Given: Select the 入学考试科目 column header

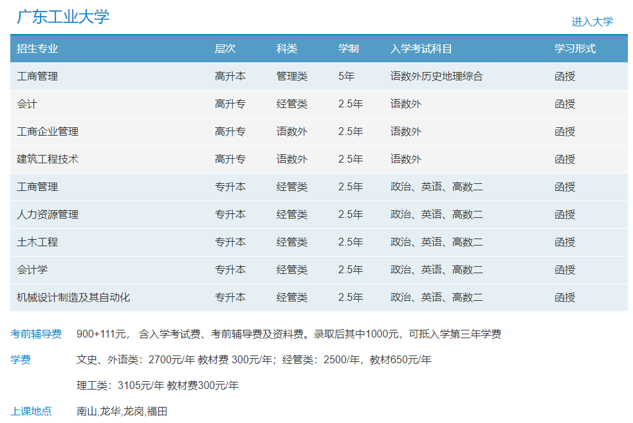Looking at the screenshot, I should [x=421, y=49].
